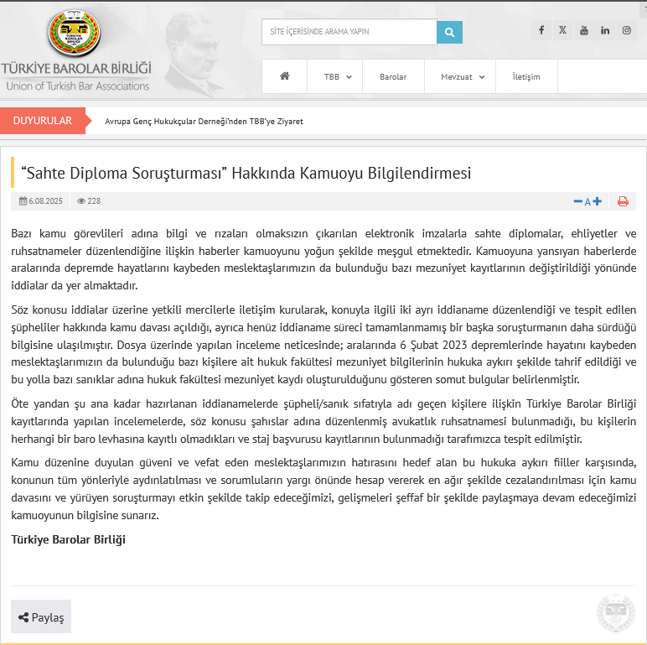
Task: Decrease article font size with minus
Action: click(x=577, y=201)
